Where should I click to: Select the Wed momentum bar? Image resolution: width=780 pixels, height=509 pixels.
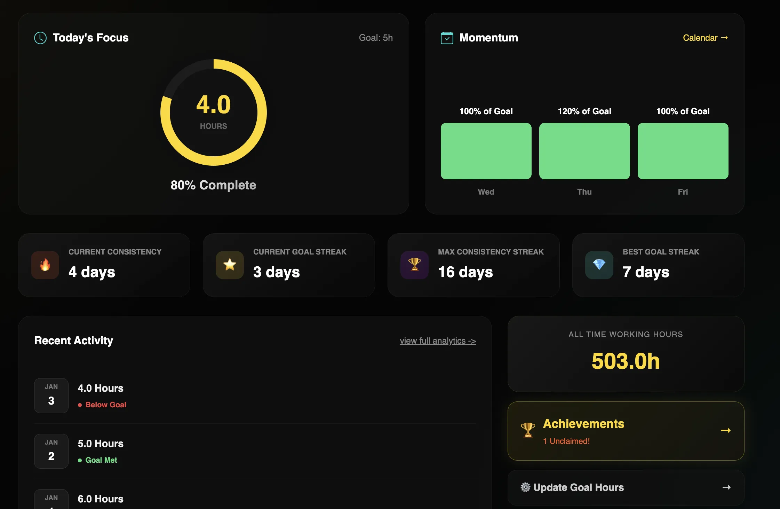(486, 151)
